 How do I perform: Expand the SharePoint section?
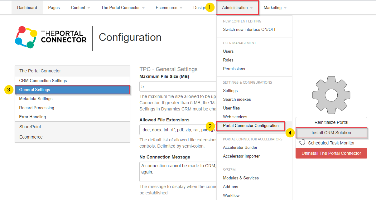[72, 127]
